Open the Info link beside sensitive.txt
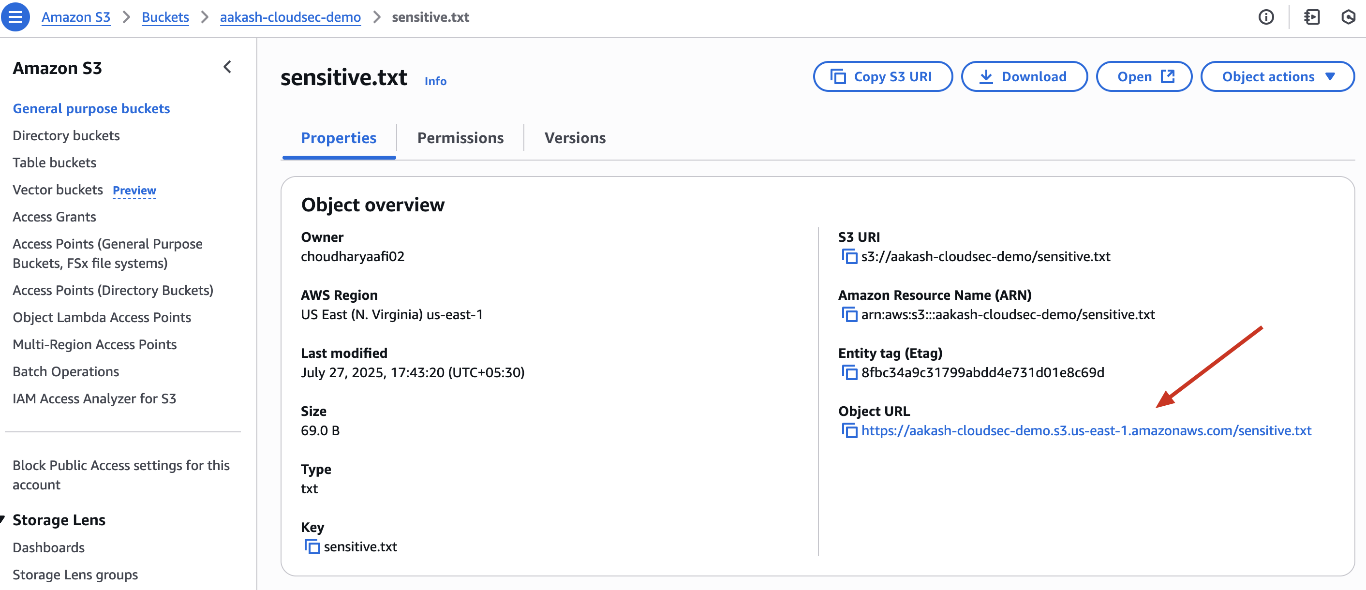This screenshot has width=1366, height=590. (435, 81)
